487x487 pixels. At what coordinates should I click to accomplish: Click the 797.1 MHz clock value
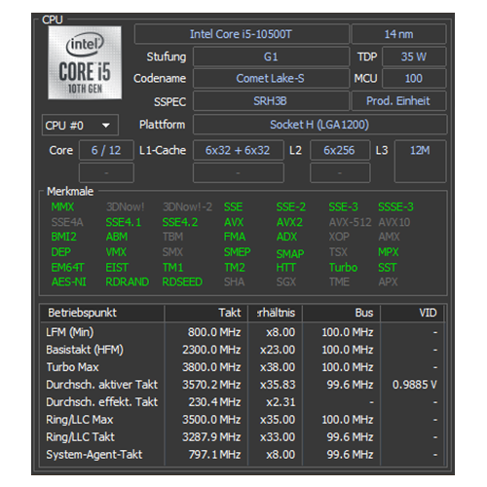point(215,455)
